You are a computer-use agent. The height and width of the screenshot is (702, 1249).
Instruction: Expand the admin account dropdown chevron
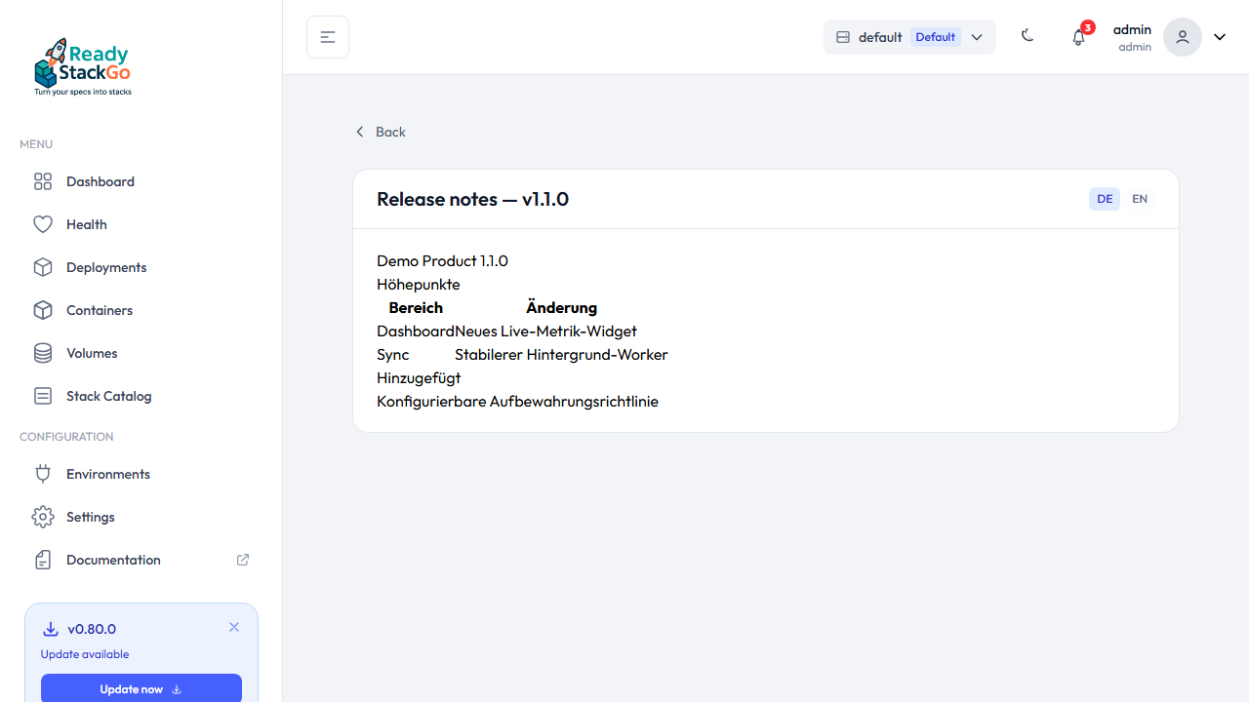(x=1220, y=37)
